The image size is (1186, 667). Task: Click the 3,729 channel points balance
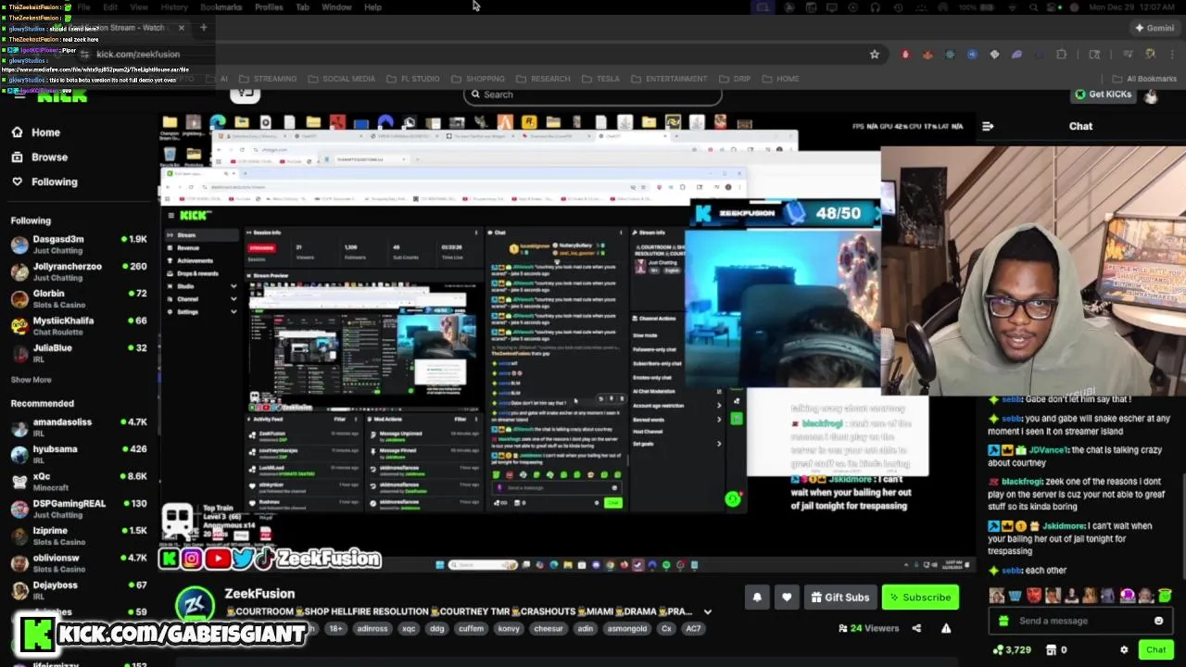(1011, 650)
